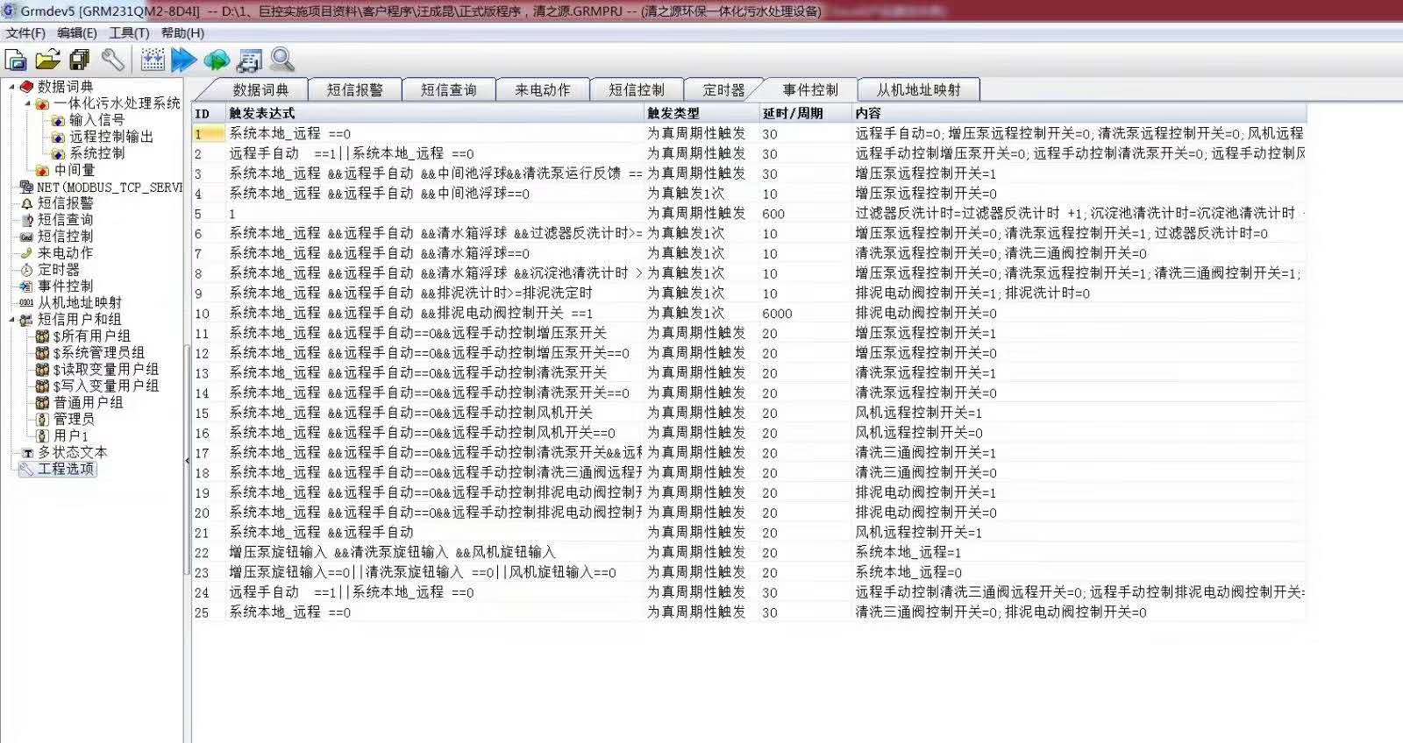Open the 文件(F) menu
This screenshot has height=743, width=1403.
25,32
